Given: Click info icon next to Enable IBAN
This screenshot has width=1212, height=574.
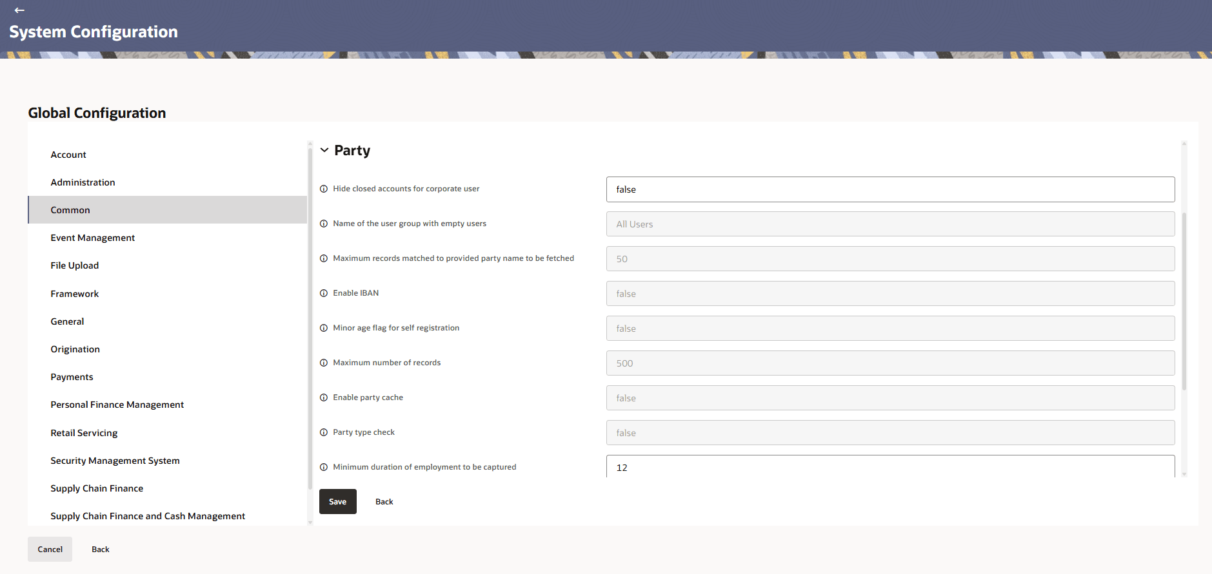Looking at the screenshot, I should coord(324,293).
